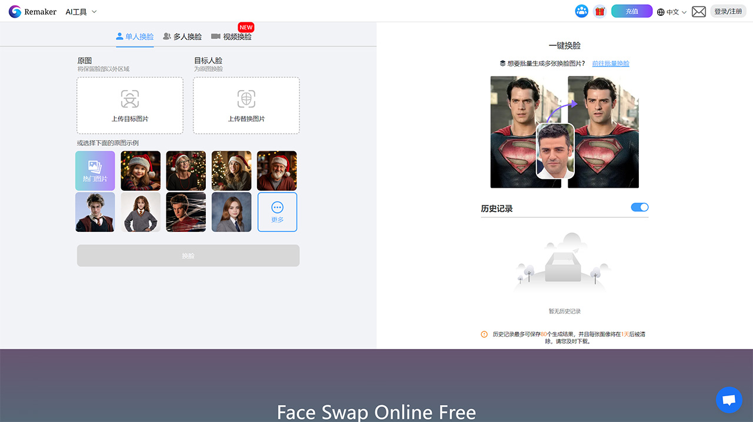Image resolution: width=753 pixels, height=422 pixels.
Task: Select the Santa grandfather sample thumbnail
Action: coord(277,171)
